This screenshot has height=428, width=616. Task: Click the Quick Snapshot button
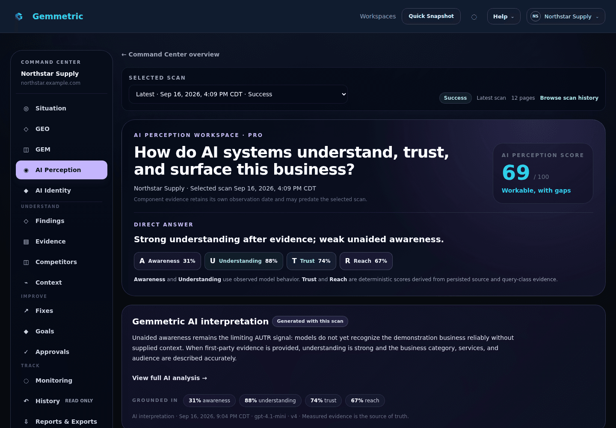point(431,16)
